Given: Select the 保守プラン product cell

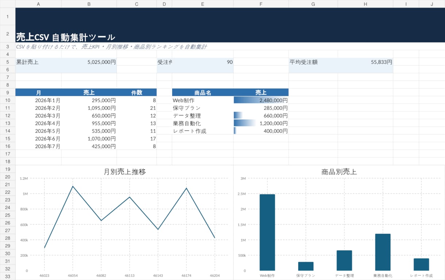Looking at the screenshot, I should pos(202,108).
